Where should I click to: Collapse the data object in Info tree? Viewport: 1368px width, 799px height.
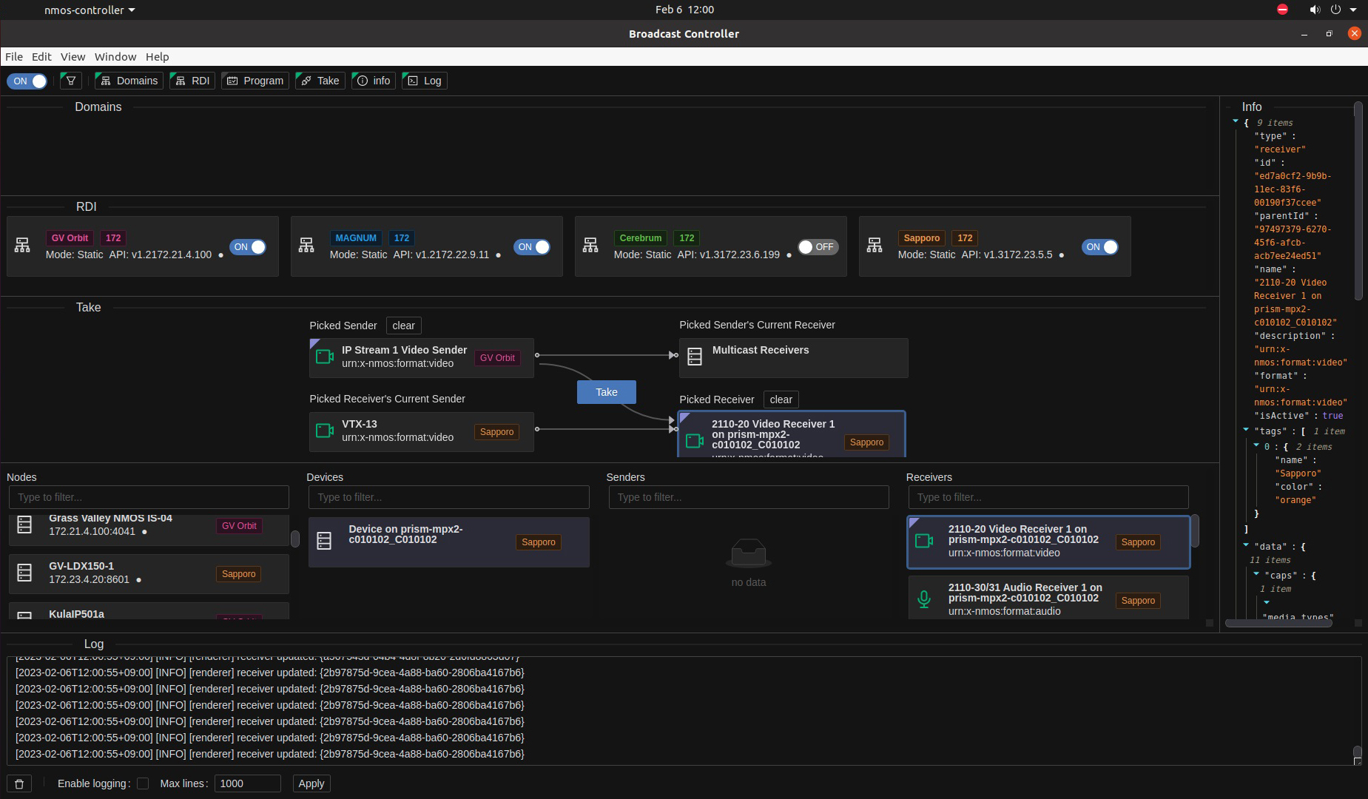pos(1246,545)
